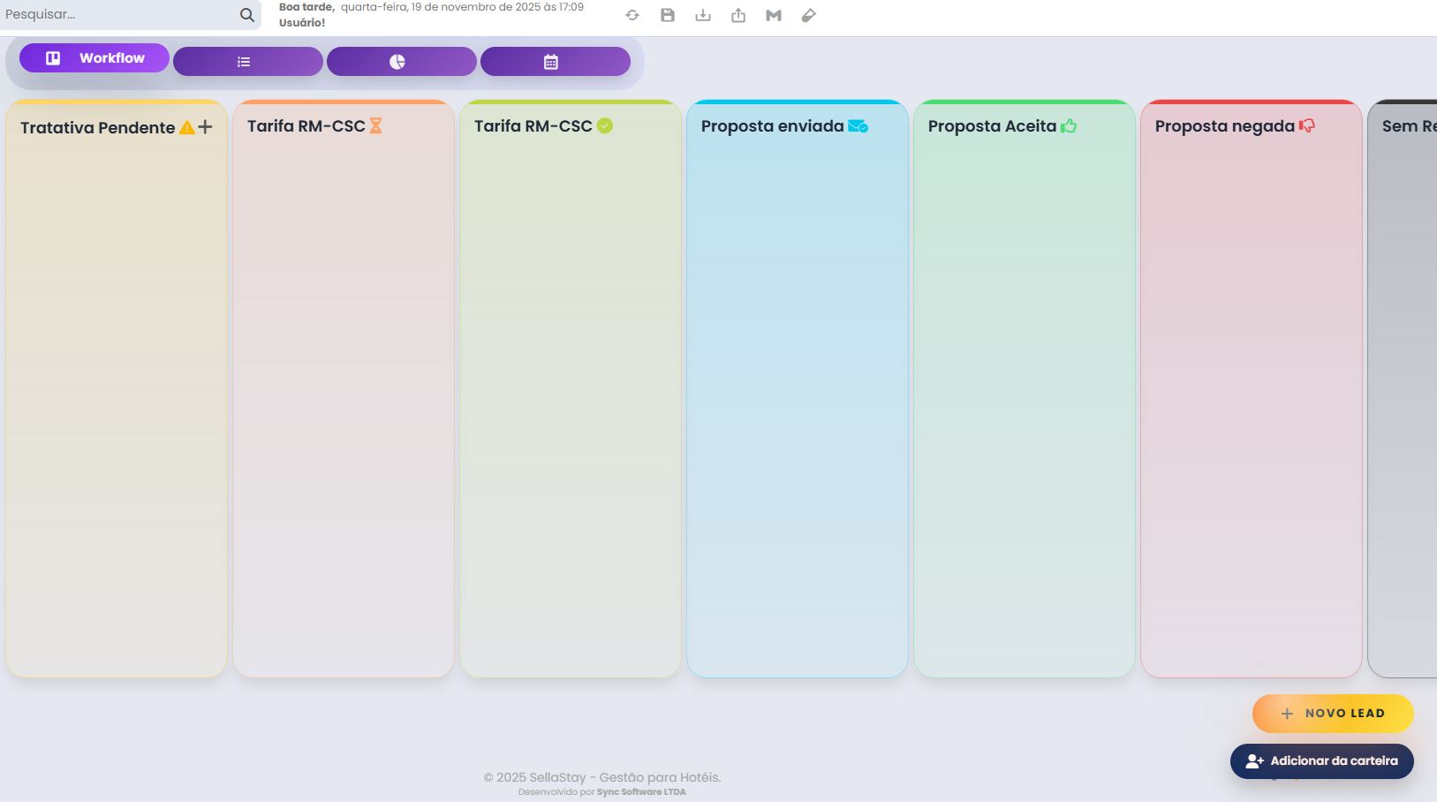Switch to the calendar view tab

(556, 62)
